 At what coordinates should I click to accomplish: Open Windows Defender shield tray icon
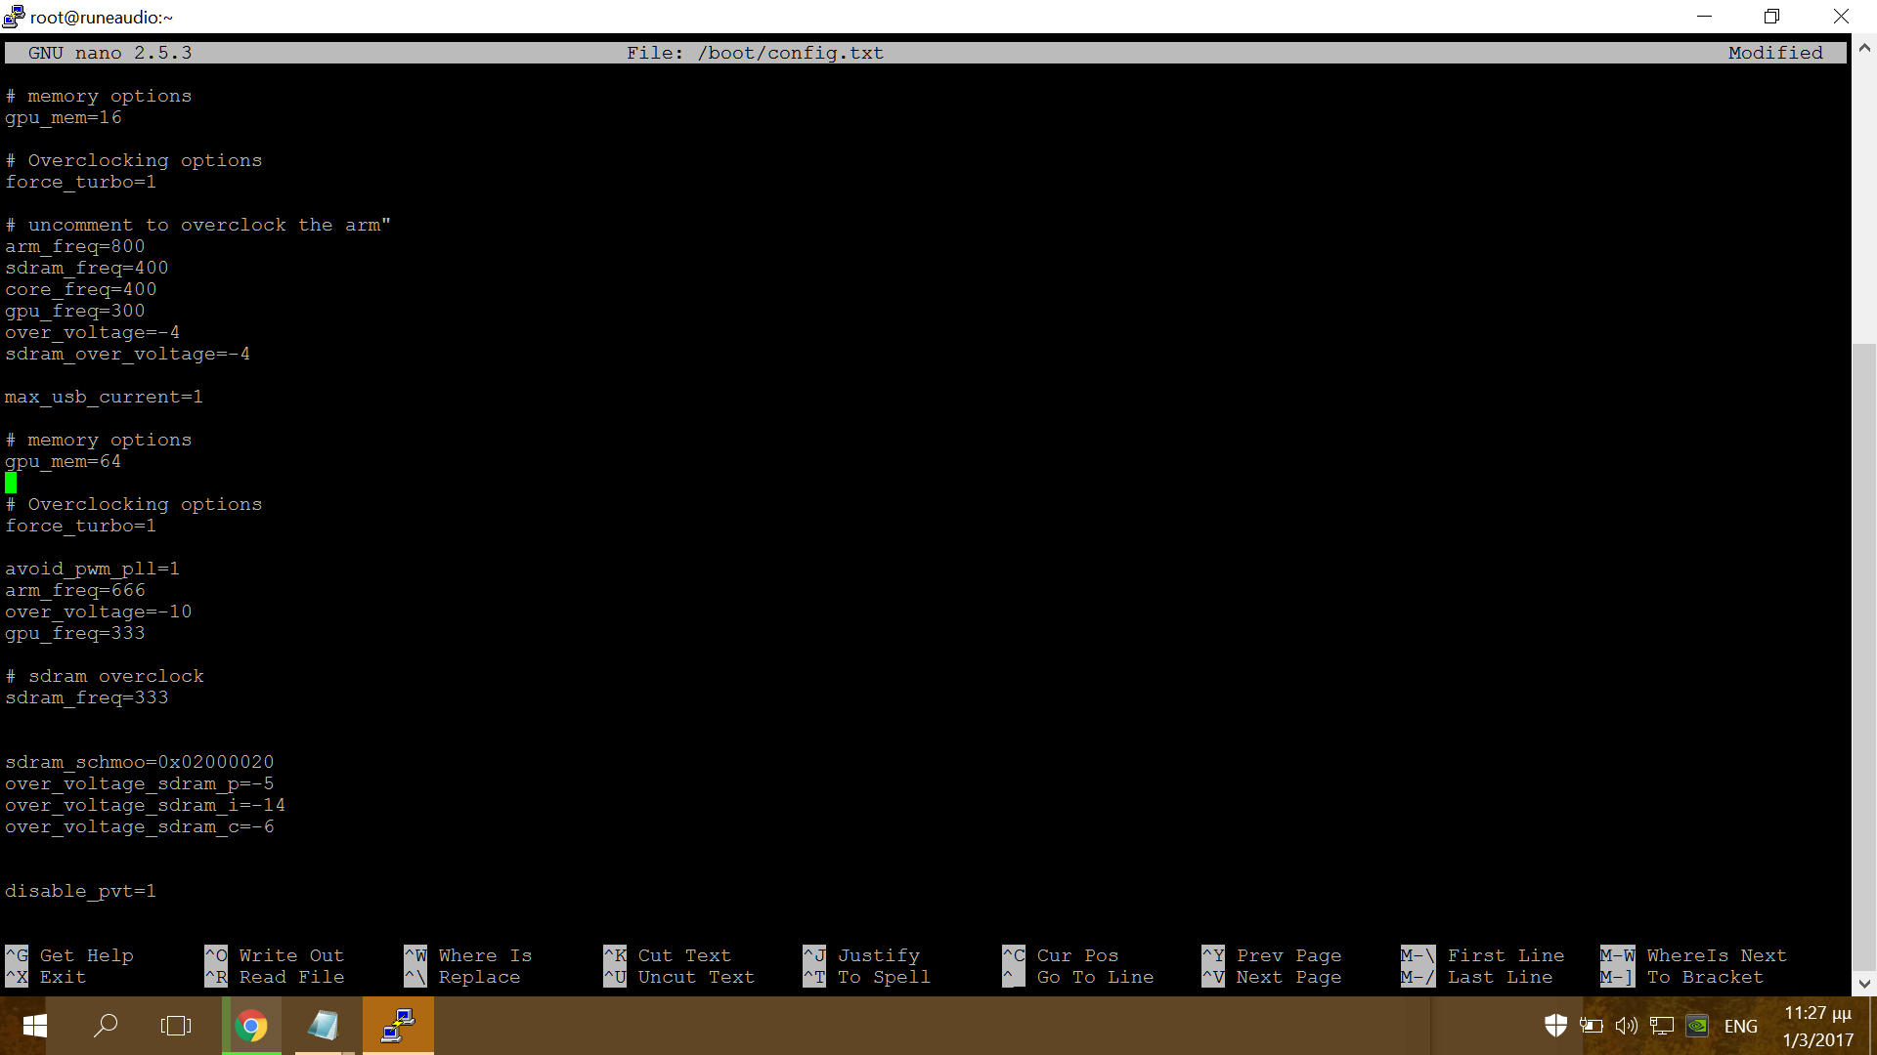click(x=1555, y=1026)
